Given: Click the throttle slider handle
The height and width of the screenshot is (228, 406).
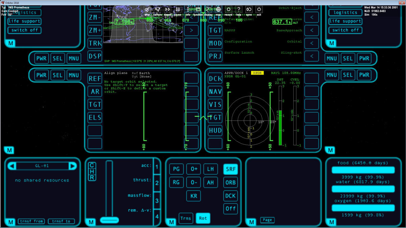Looking at the screenshot, I should [x=109, y=220].
